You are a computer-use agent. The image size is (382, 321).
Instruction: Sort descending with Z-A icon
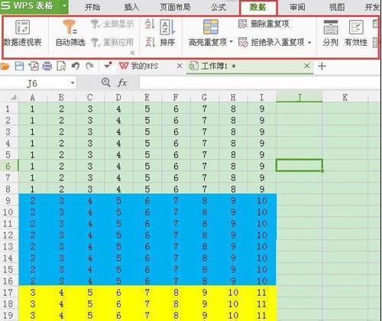pyautogui.click(x=150, y=42)
